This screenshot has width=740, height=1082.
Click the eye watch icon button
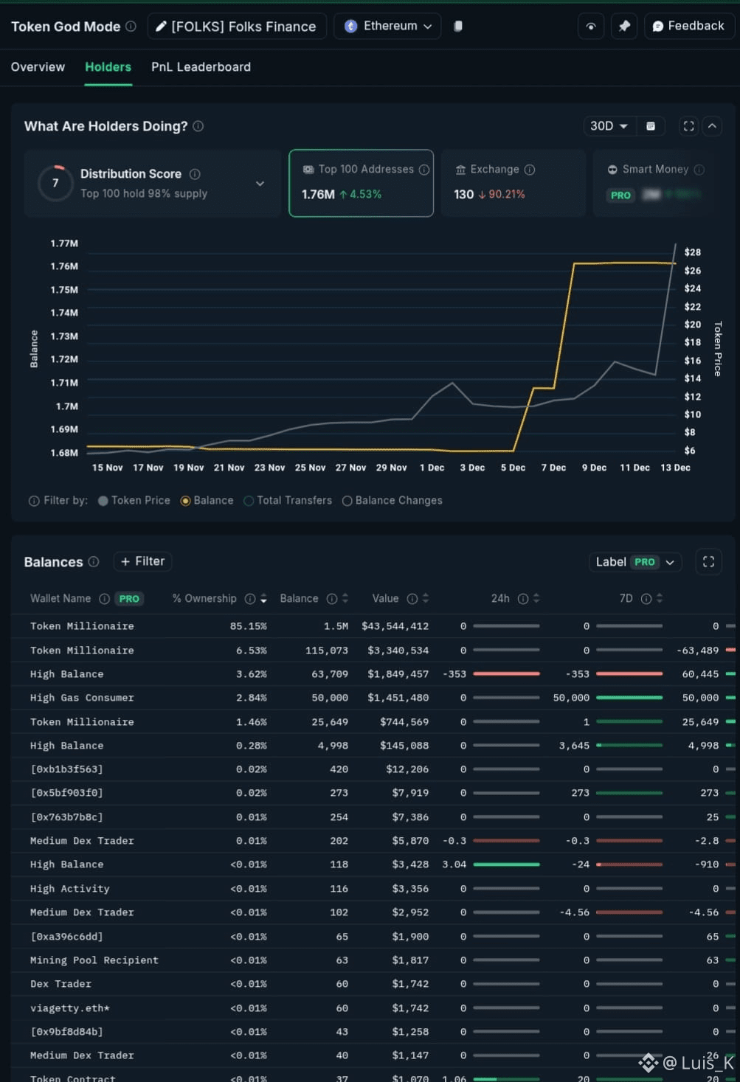(591, 27)
